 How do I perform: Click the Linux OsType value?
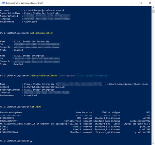(117, 124)
